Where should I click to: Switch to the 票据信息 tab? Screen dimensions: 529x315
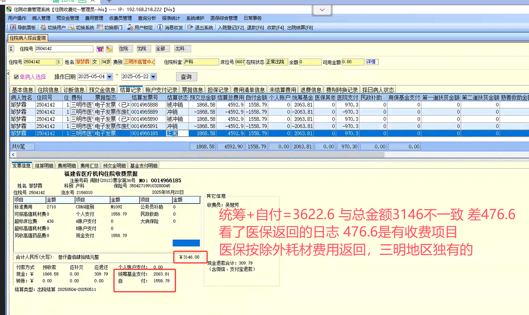click(x=192, y=90)
